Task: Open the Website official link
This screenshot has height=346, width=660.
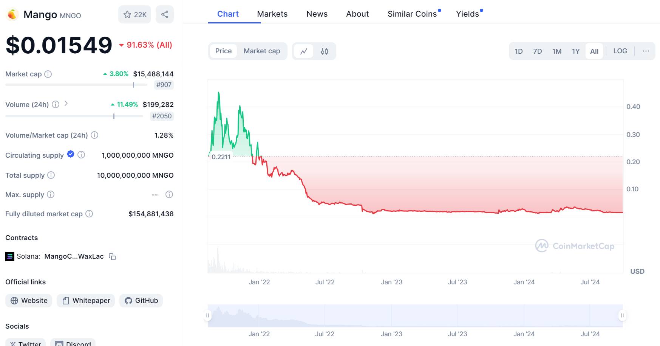Action: click(x=29, y=301)
